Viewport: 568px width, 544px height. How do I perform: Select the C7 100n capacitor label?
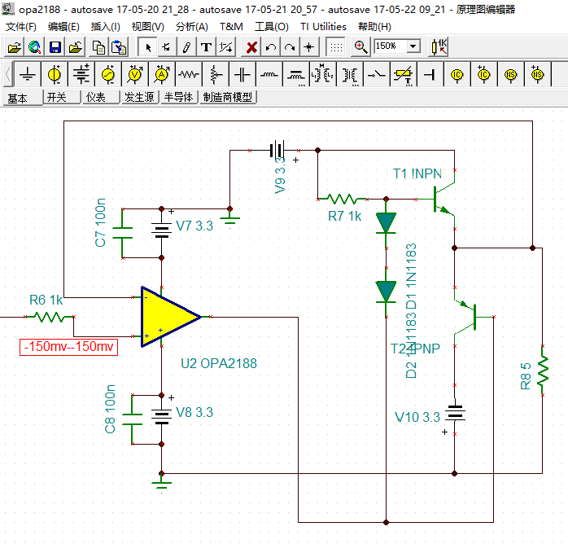coord(100,222)
